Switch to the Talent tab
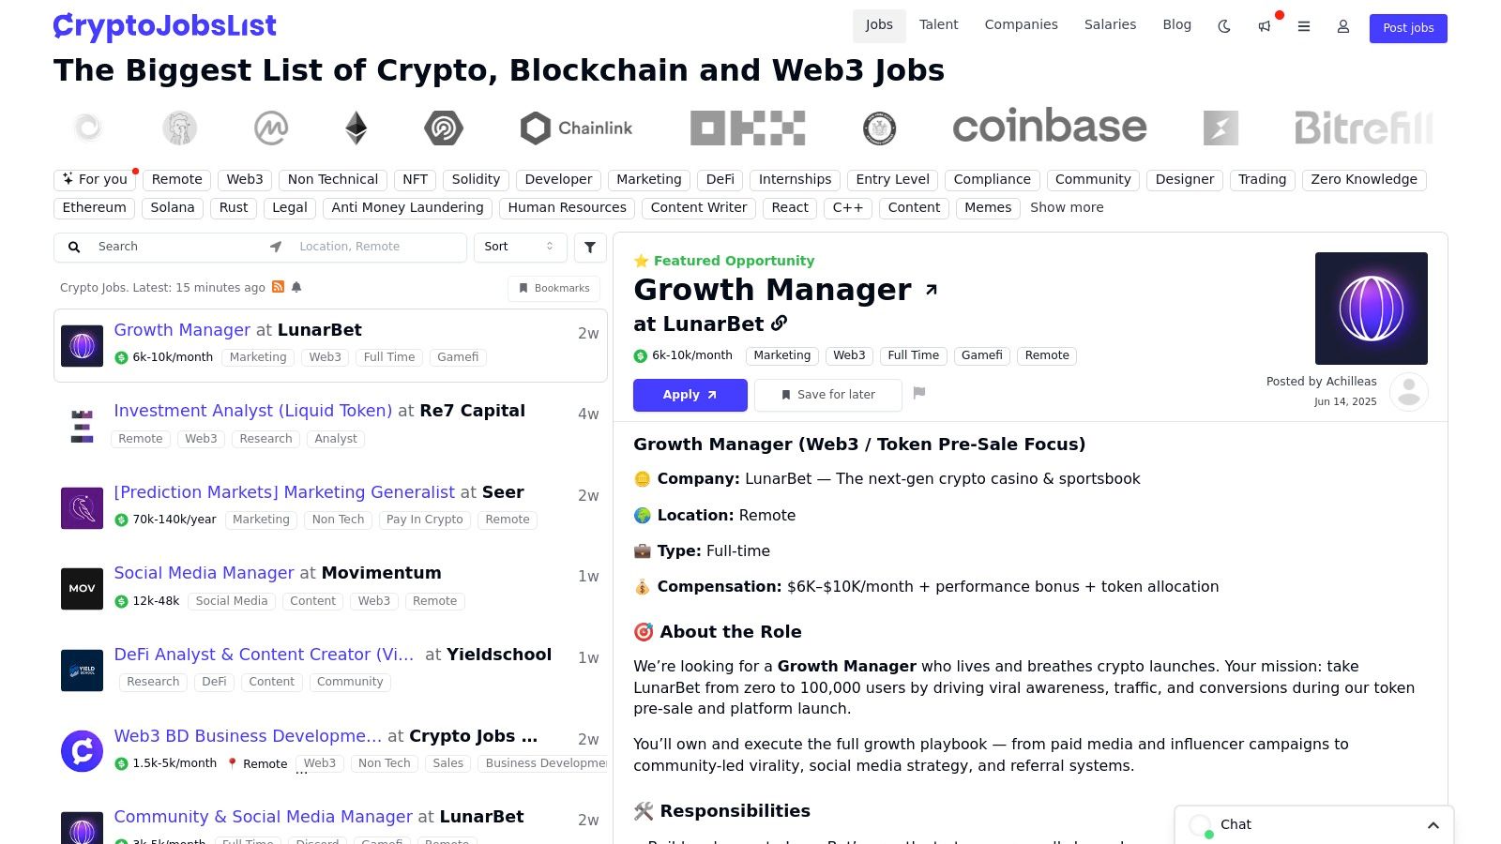This screenshot has width=1501, height=844. click(938, 24)
